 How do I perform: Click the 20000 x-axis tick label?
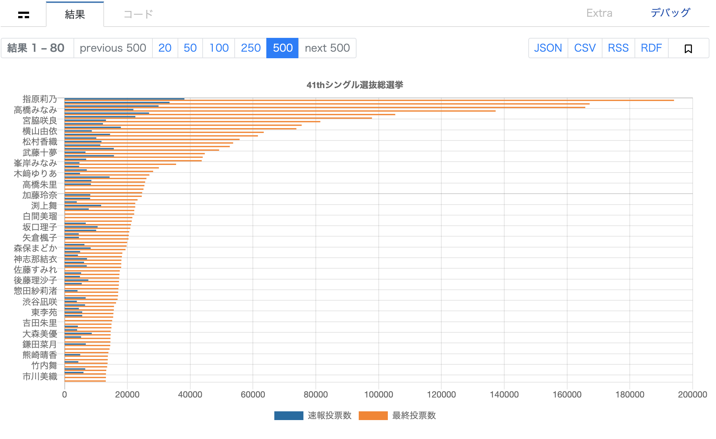click(x=127, y=395)
